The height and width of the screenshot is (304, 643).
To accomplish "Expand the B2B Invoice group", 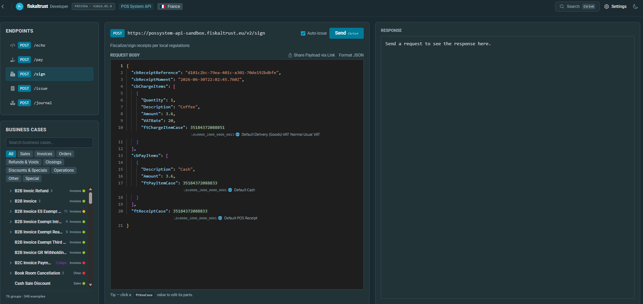I will [x=11, y=201].
